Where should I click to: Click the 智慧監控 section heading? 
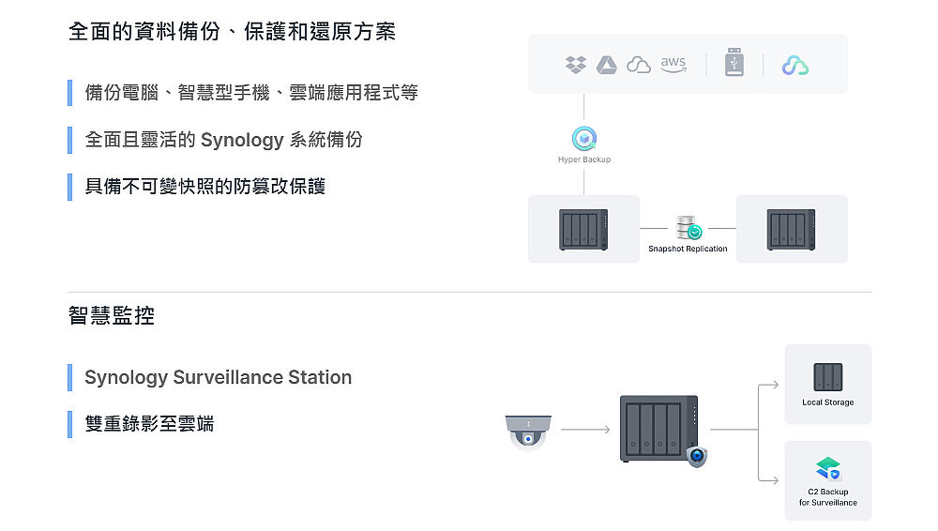(112, 316)
